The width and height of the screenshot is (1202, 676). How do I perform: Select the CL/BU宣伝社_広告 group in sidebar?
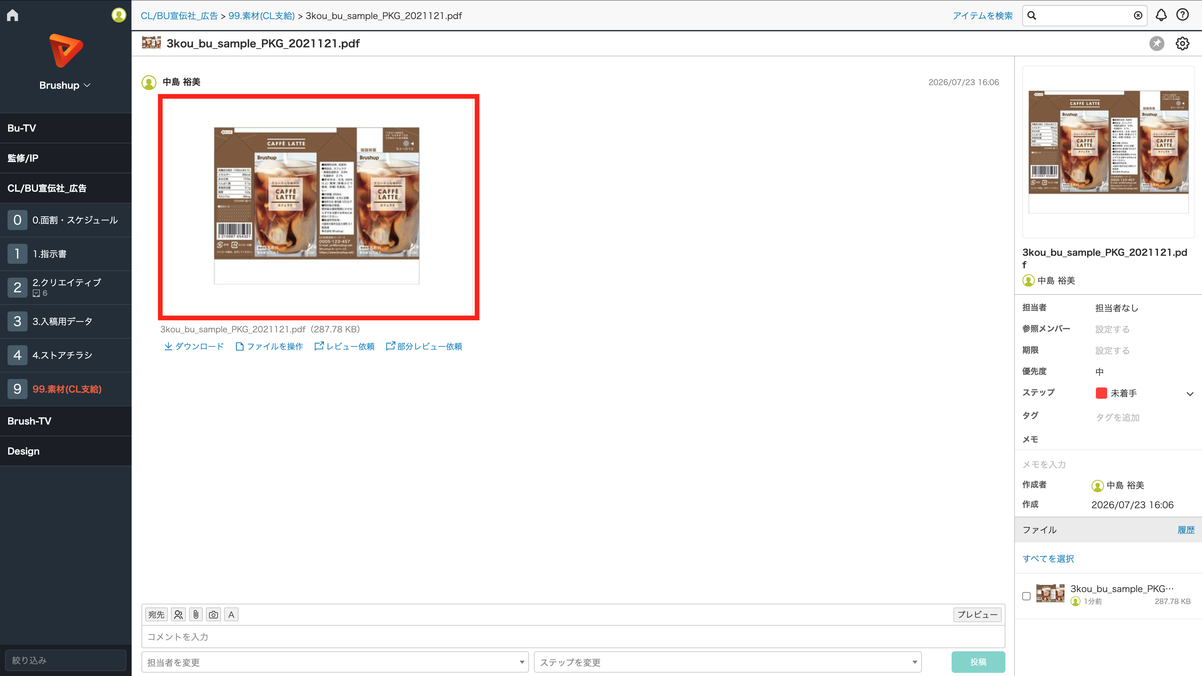point(66,188)
